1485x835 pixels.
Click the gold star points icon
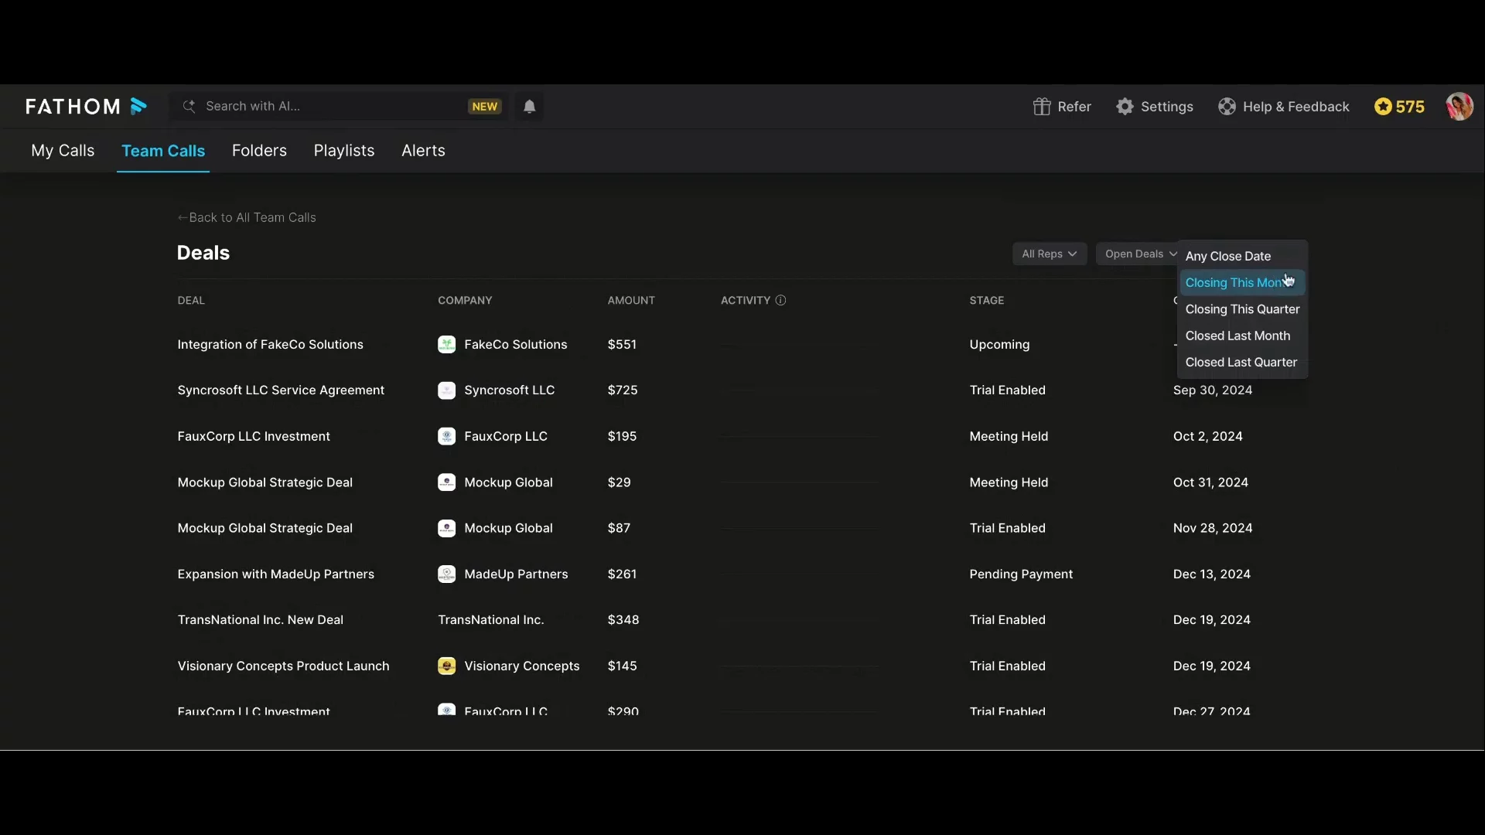click(x=1383, y=107)
